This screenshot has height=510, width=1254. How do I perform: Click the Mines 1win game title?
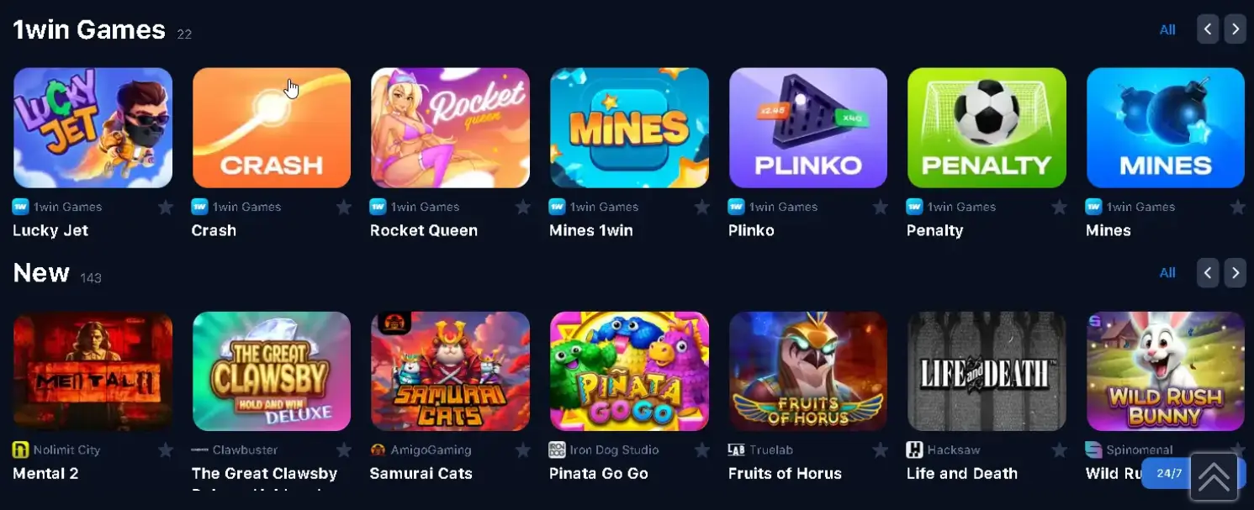591,230
